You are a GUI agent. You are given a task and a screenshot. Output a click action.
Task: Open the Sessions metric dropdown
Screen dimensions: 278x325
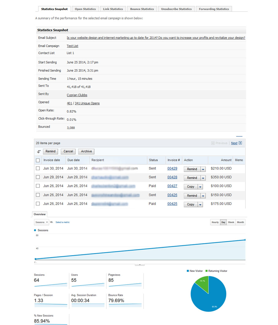[x=41, y=222]
